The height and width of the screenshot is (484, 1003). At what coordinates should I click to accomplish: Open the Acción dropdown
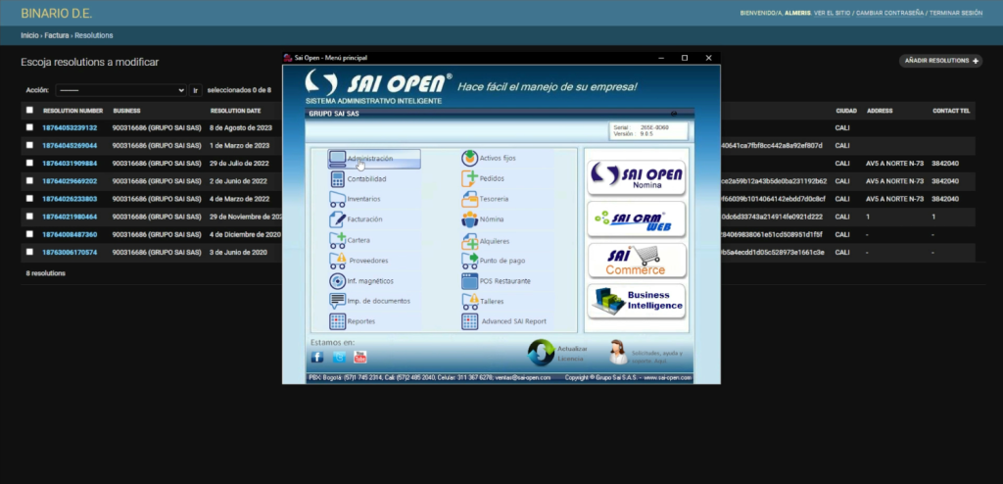click(x=120, y=90)
